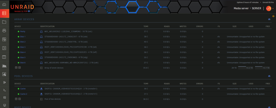Click the Disk 1 green status dot
This screenshot has height=108, width=276.
point(18,37)
